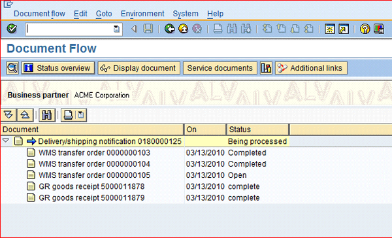The height and width of the screenshot is (238, 392).
Task: Click the green Back arrow icon
Action: pos(170,29)
